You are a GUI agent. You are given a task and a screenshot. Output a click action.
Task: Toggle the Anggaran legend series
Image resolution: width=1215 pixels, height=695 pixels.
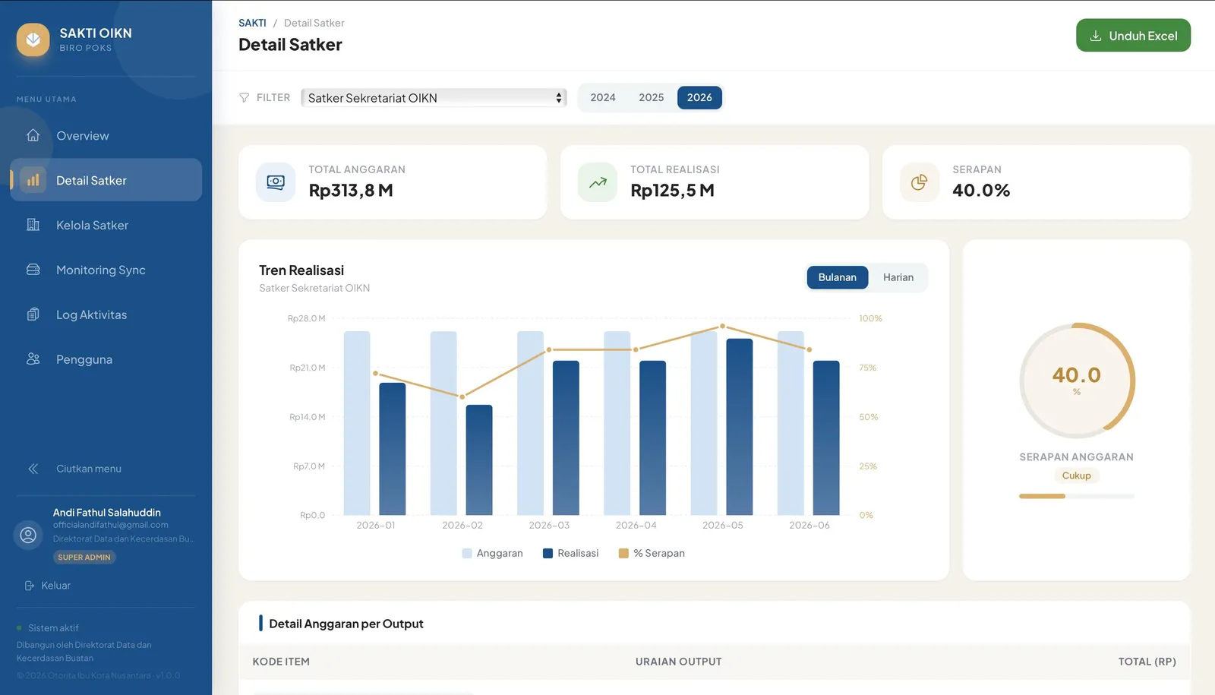(x=492, y=553)
